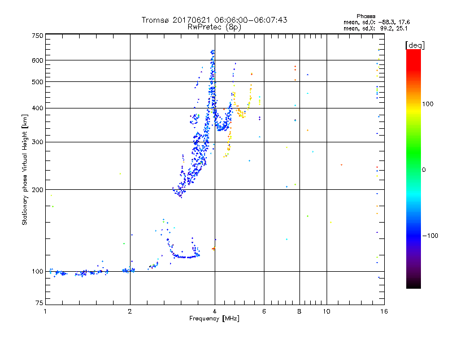This screenshot has width=452, height=339.
Task: Click the 'Stationary phase Virtual Height [km]' axis label
Action: coord(24,169)
